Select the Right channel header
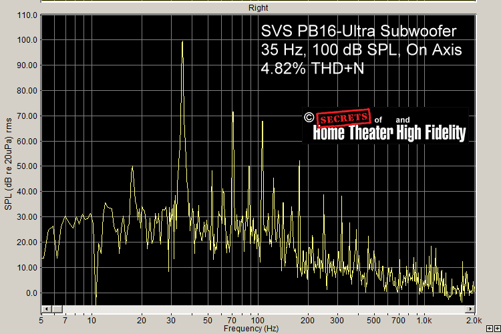Viewport: 501px width, 334px height. (x=258, y=8)
